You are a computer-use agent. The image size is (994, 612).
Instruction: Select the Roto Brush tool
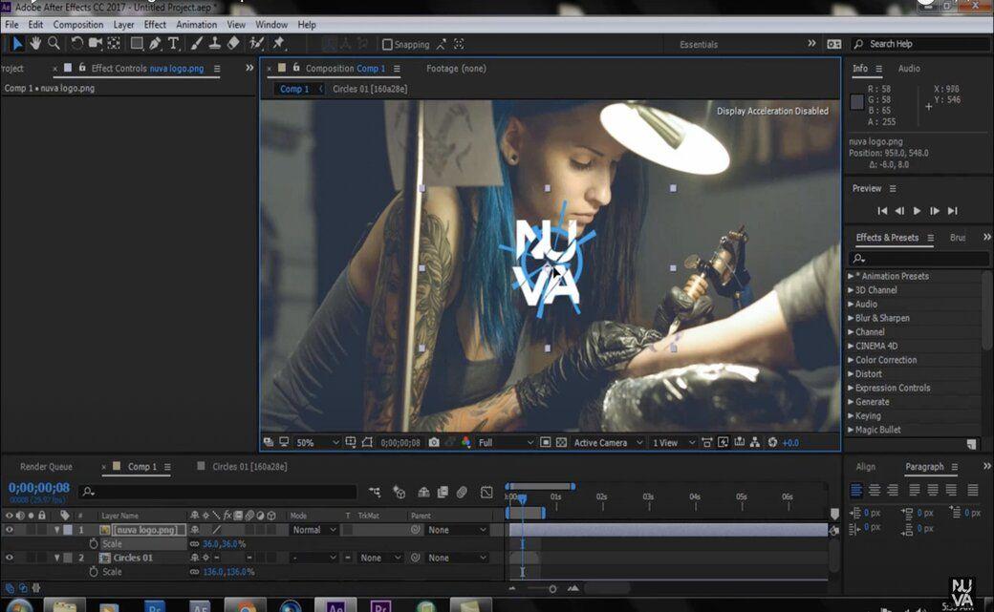pos(256,43)
